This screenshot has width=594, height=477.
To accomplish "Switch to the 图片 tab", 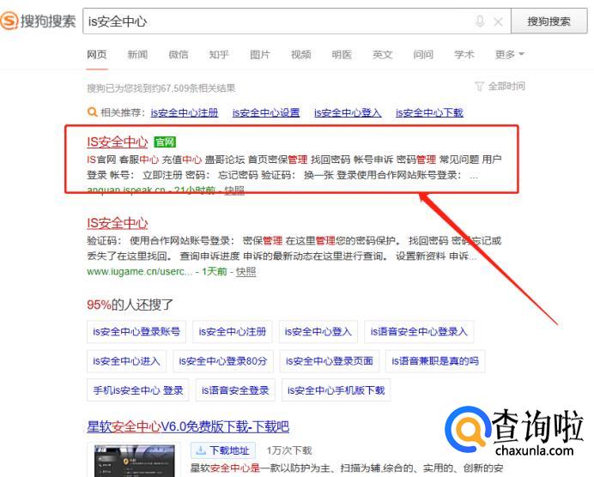I will click(260, 55).
